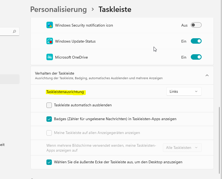Enable Taskleiste automatisch ausblenden
Screen dimensions: 222x179
coord(49,105)
